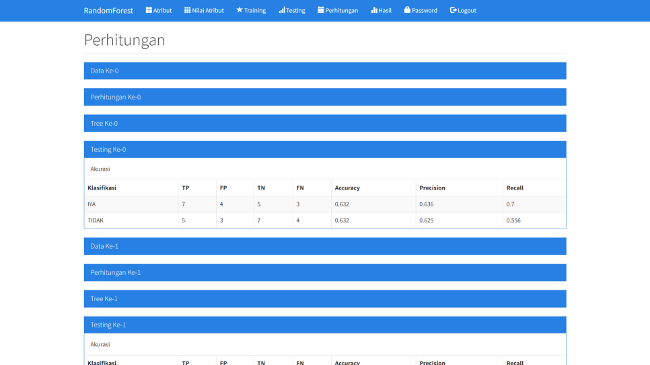Click the Password lock icon

point(407,10)
